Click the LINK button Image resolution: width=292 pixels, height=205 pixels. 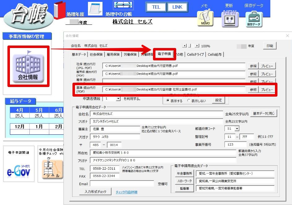tap(177, 7)
